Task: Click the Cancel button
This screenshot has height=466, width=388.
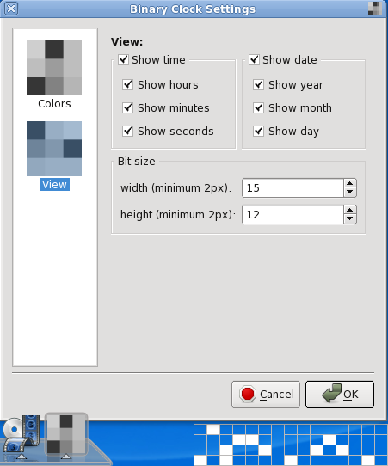Action: pos(266,394)
